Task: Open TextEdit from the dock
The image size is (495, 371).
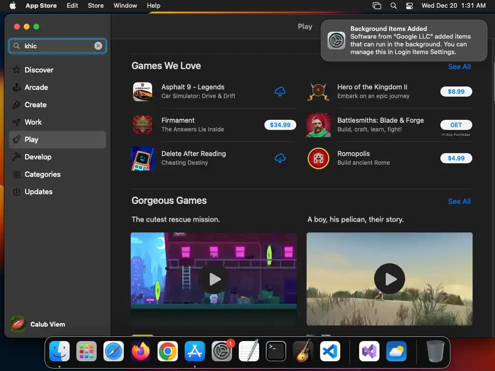Action: click(249, 351)
